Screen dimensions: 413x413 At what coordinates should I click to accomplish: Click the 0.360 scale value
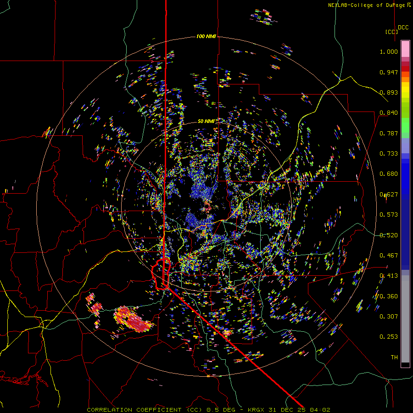[x=389, y=296]
